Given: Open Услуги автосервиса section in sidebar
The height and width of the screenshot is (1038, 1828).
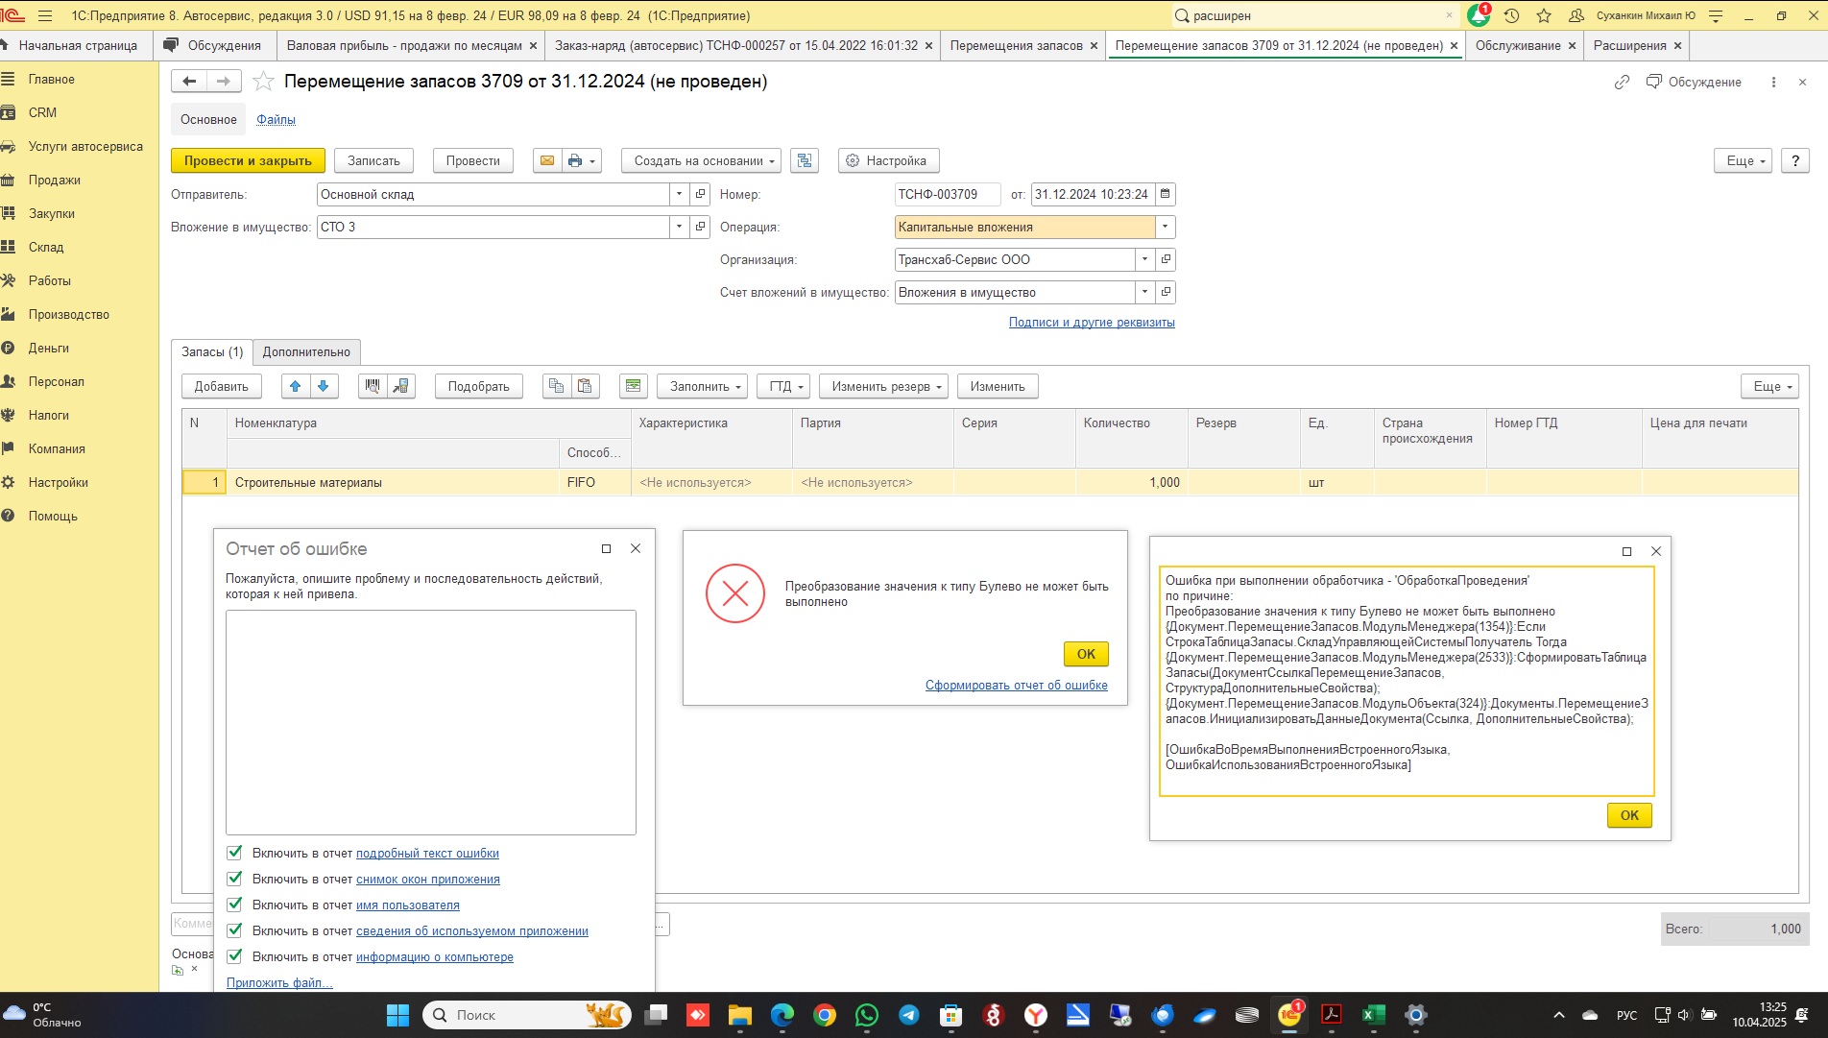Looking at the screenshot, I should point(85,146).
